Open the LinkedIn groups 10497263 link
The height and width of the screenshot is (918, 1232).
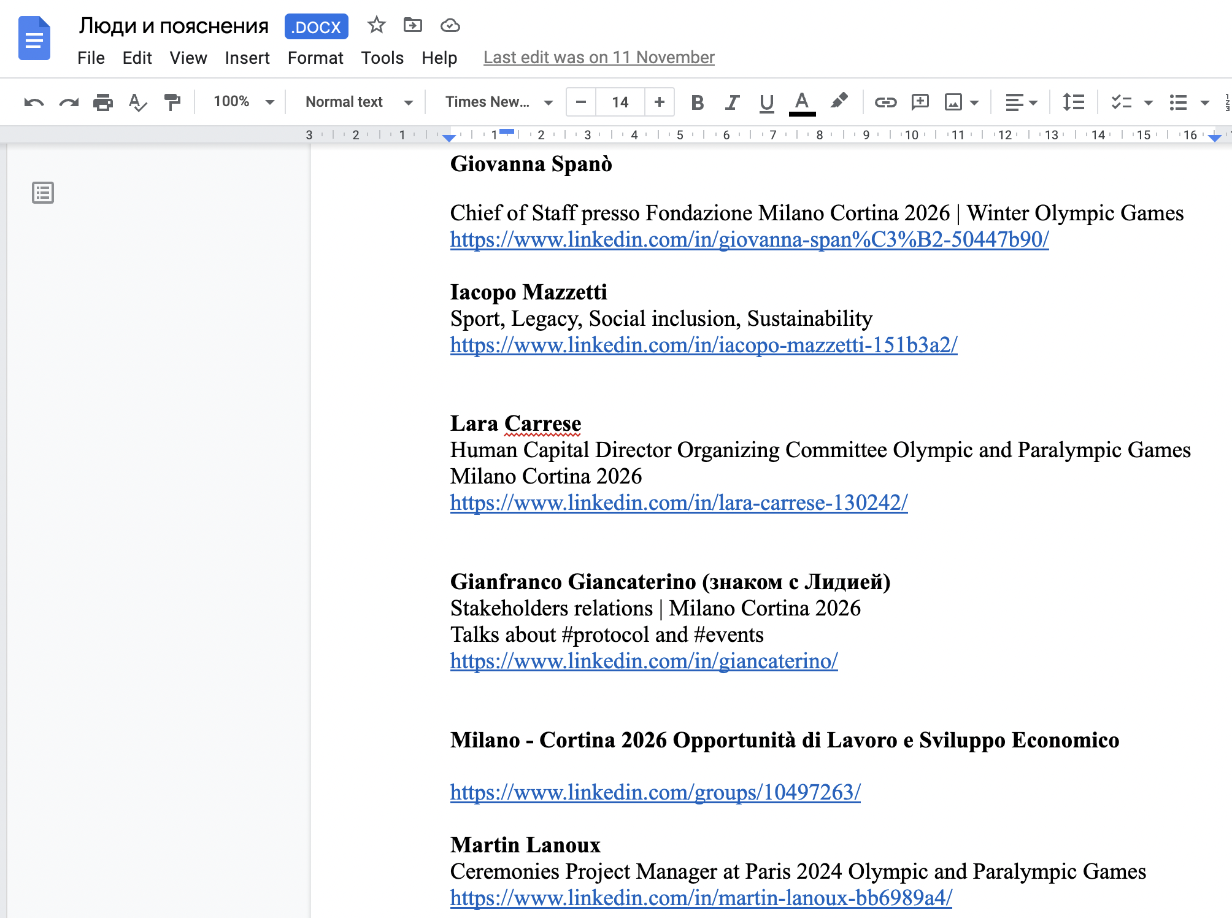tap(655, 792)
